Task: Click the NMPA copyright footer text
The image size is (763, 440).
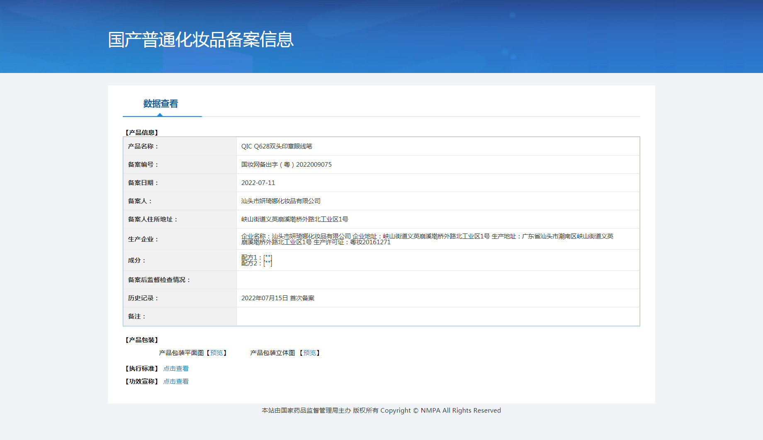Action: [x=381, y=411]
